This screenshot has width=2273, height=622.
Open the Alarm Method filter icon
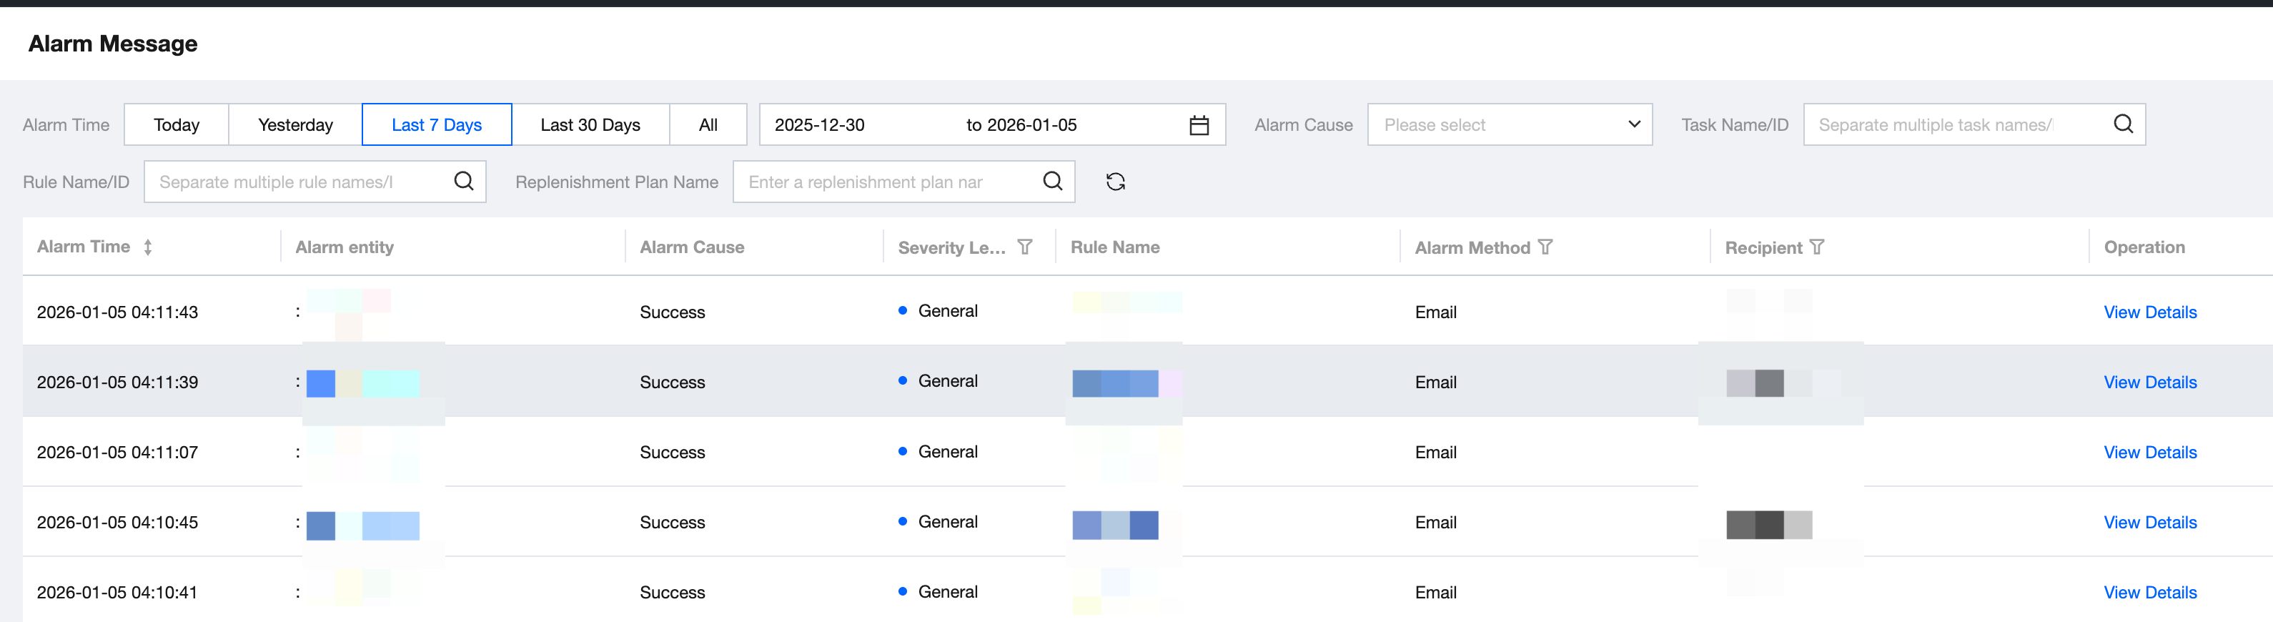coord(1545,247)
